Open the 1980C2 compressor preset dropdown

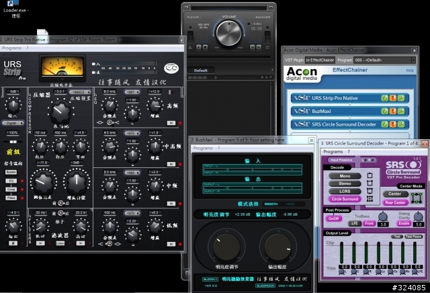coord(80,92)
